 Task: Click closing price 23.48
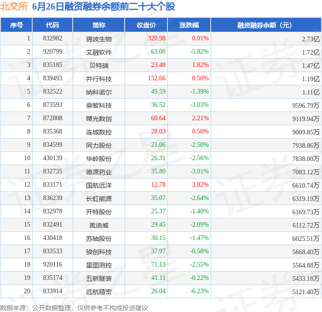[x=158, y=65]
